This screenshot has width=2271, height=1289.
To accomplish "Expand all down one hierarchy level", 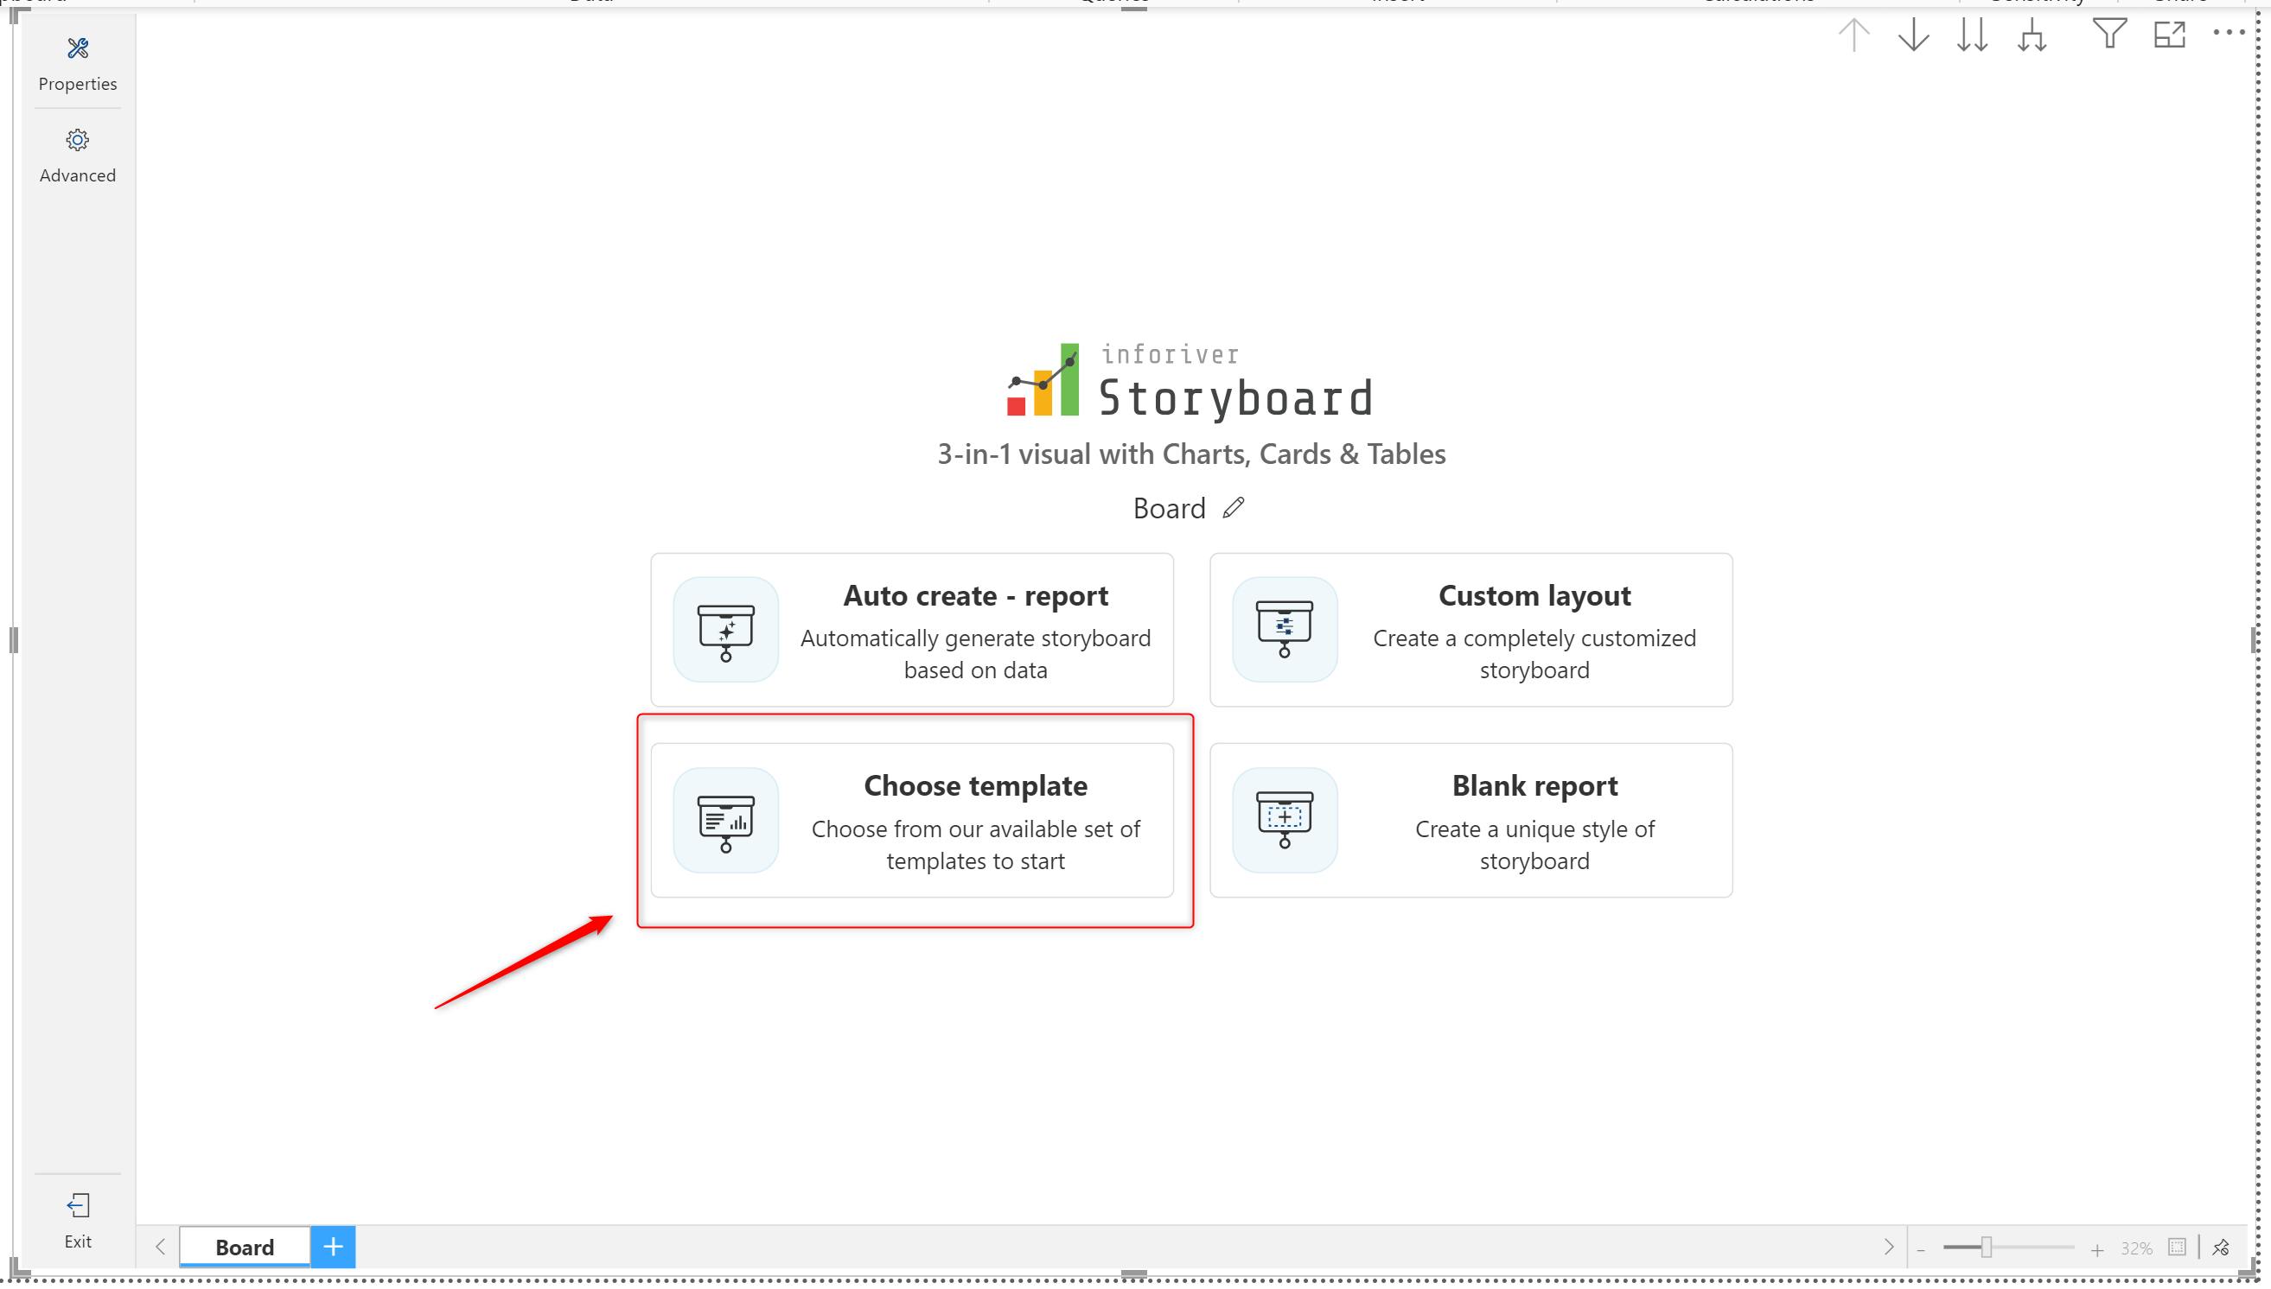I will (2032, 35).
